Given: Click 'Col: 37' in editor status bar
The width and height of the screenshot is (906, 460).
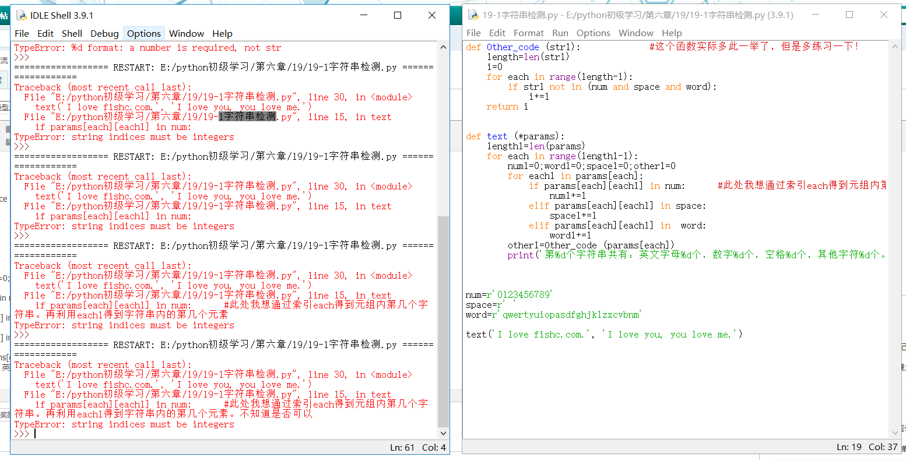Looking at the screenshot, I should (883, 447).
